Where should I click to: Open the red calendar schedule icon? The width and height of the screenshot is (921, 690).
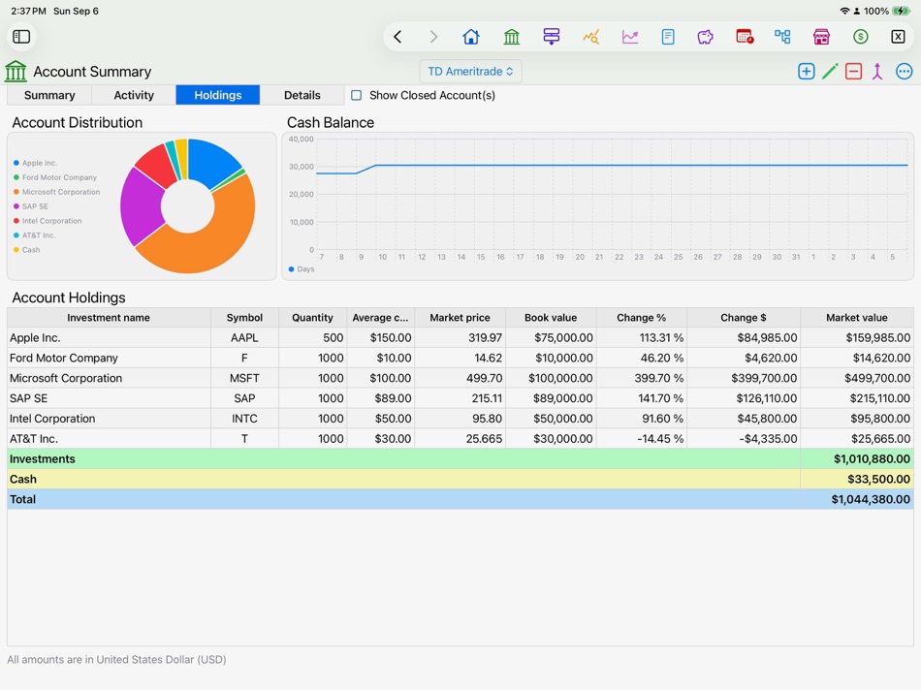click(x=745, y=37)
